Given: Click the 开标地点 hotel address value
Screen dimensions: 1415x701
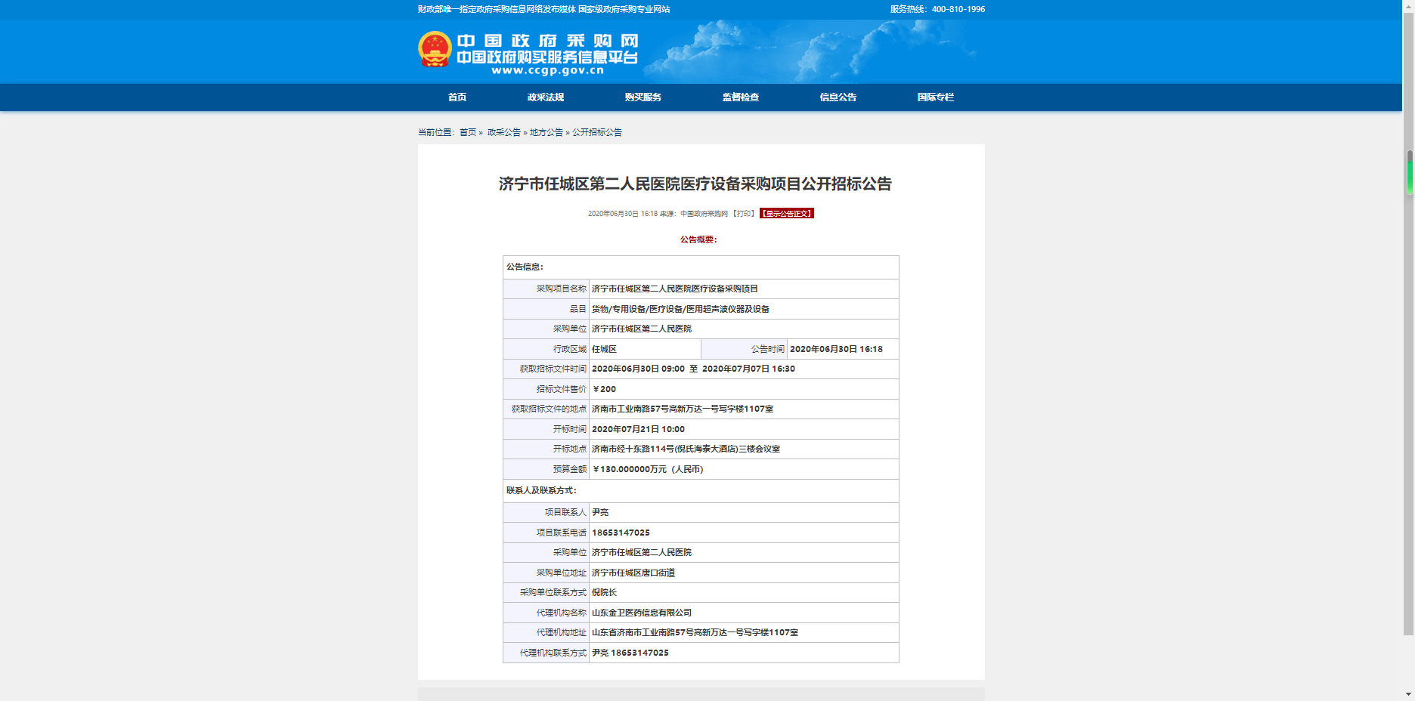Looking at the screenshot, I should [686, 449].
